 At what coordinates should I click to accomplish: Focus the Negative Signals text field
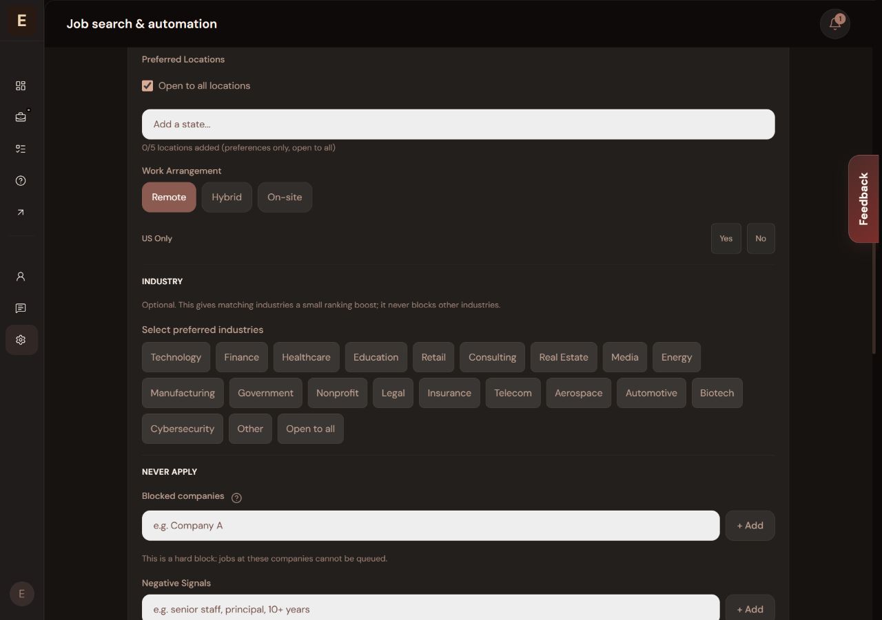431,608
